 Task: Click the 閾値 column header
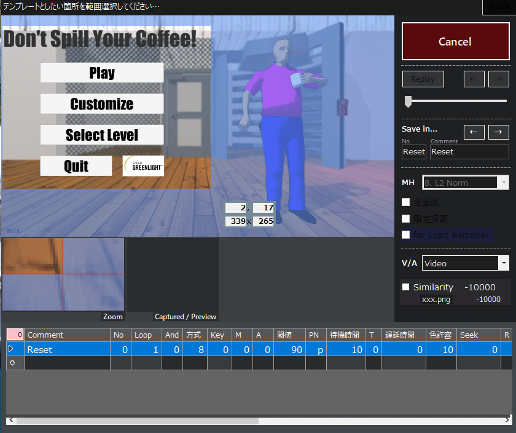289,335
